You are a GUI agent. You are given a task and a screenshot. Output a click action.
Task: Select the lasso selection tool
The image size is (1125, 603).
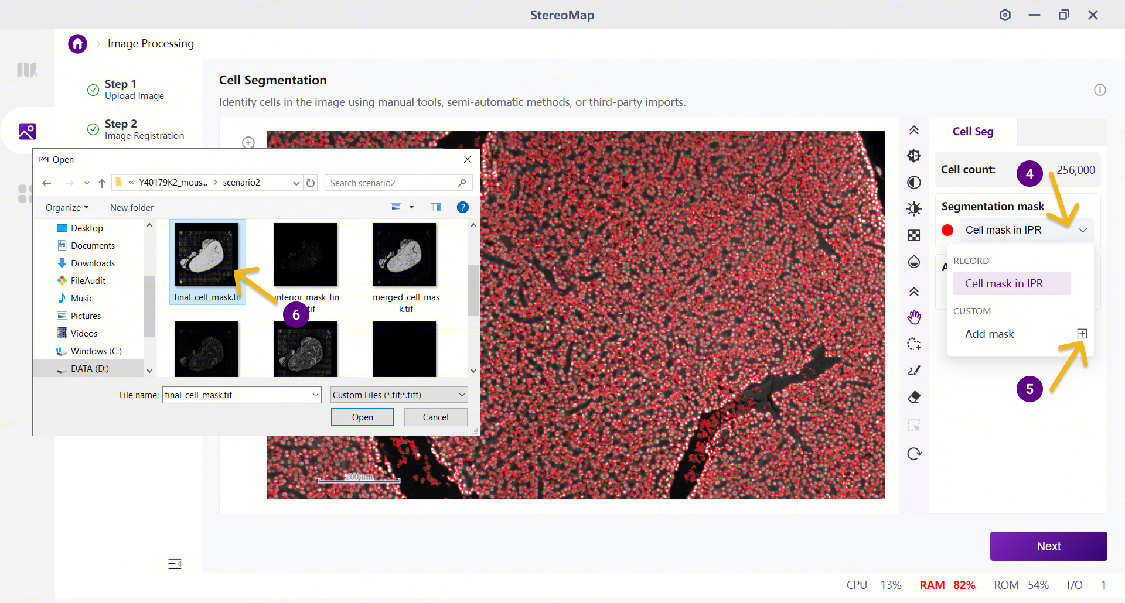click(x=914, y=344)
